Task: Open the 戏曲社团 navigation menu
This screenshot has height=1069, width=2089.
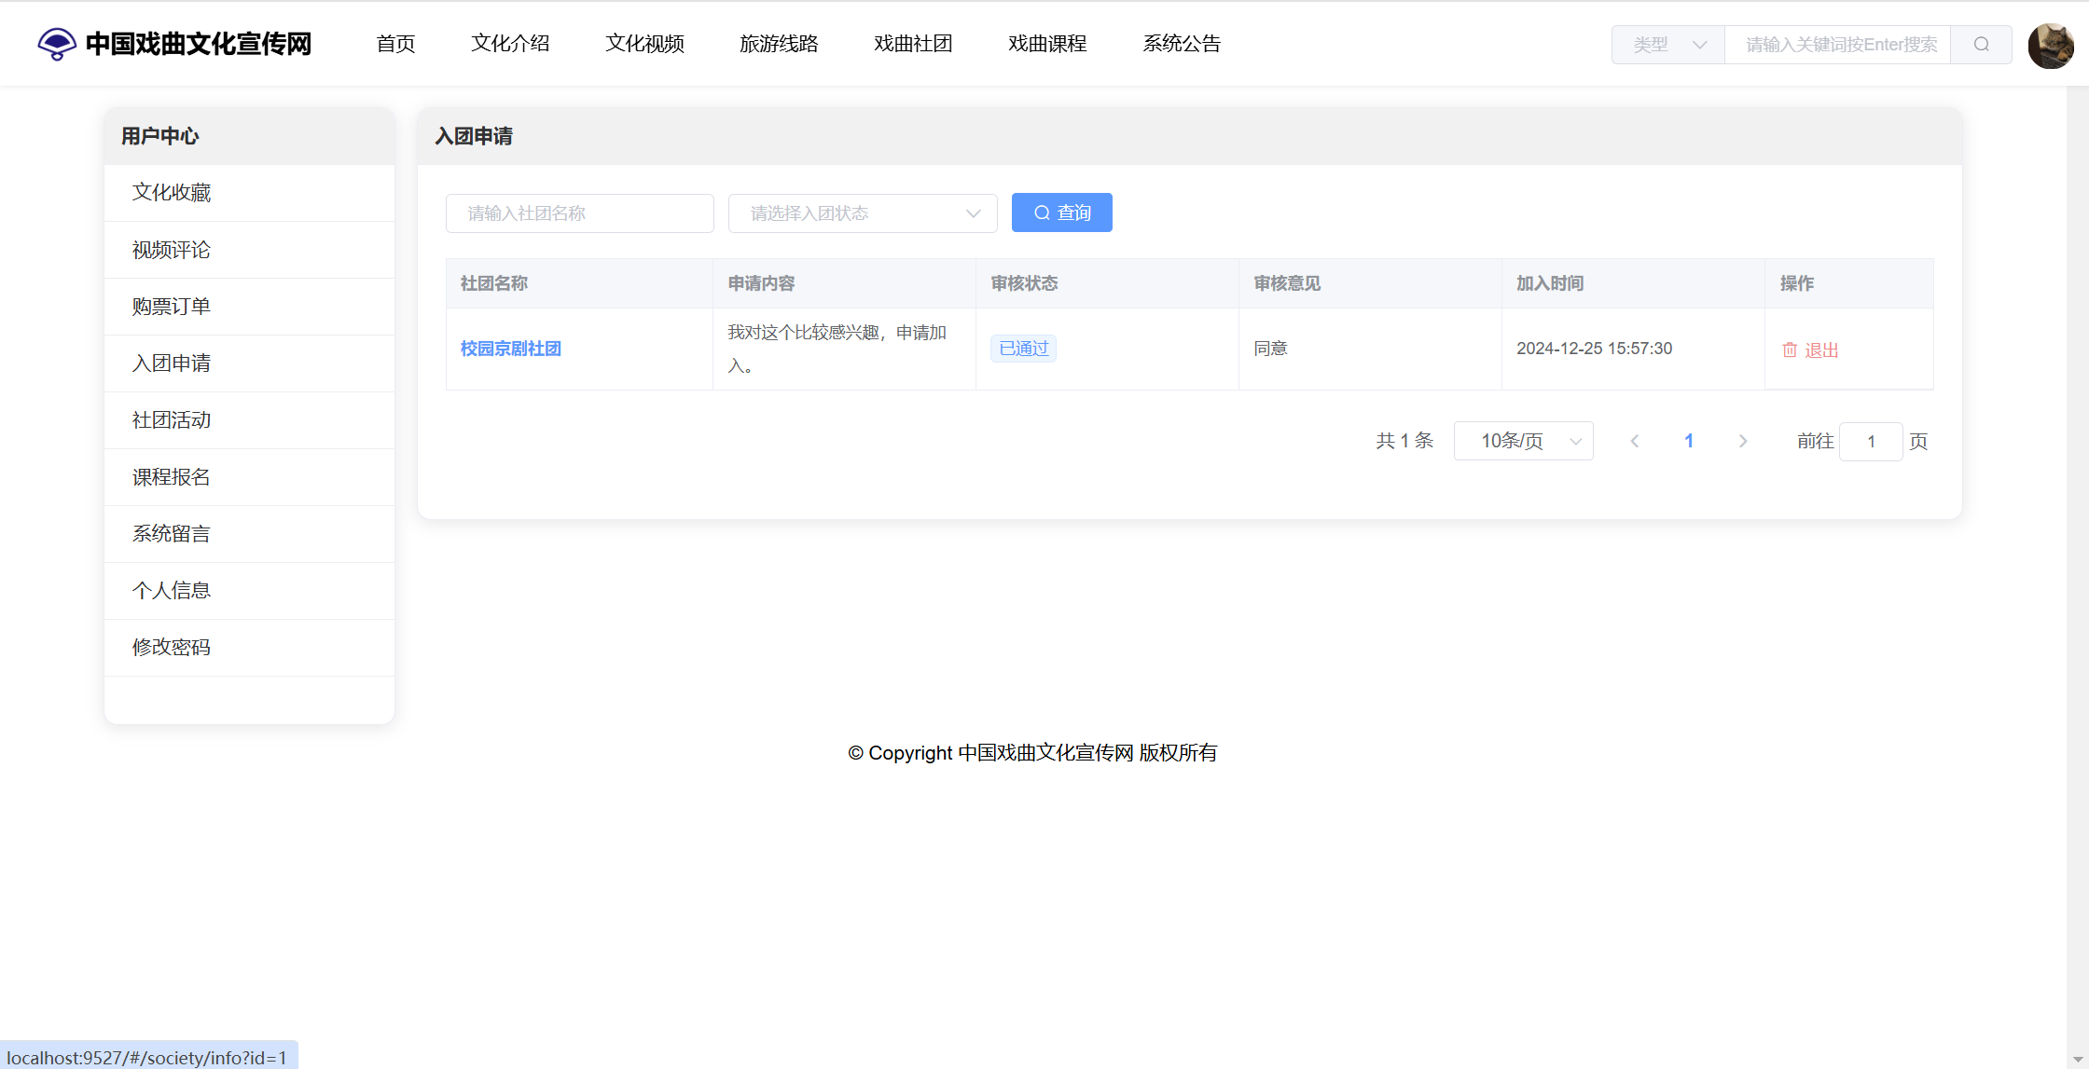Action: (913, 44)
